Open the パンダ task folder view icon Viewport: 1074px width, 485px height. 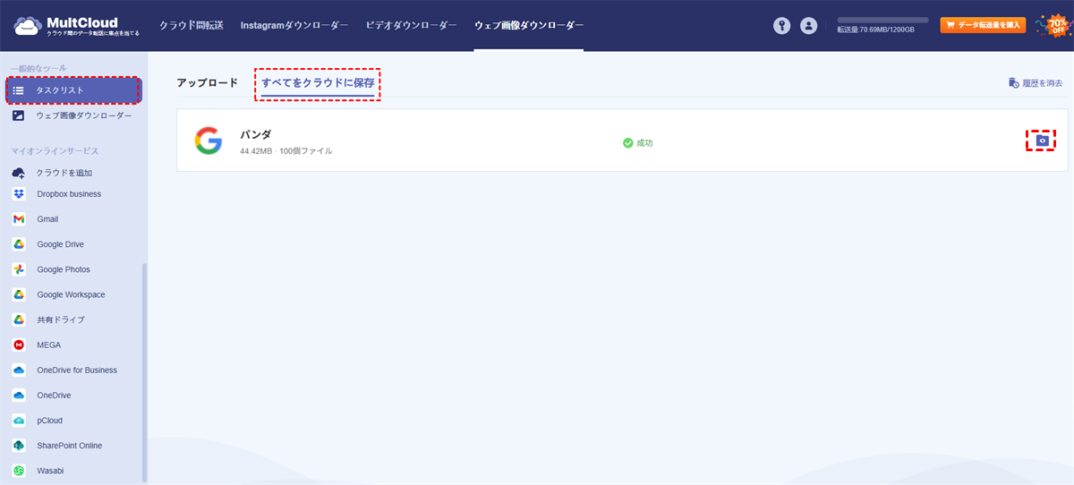[1041, 140]
